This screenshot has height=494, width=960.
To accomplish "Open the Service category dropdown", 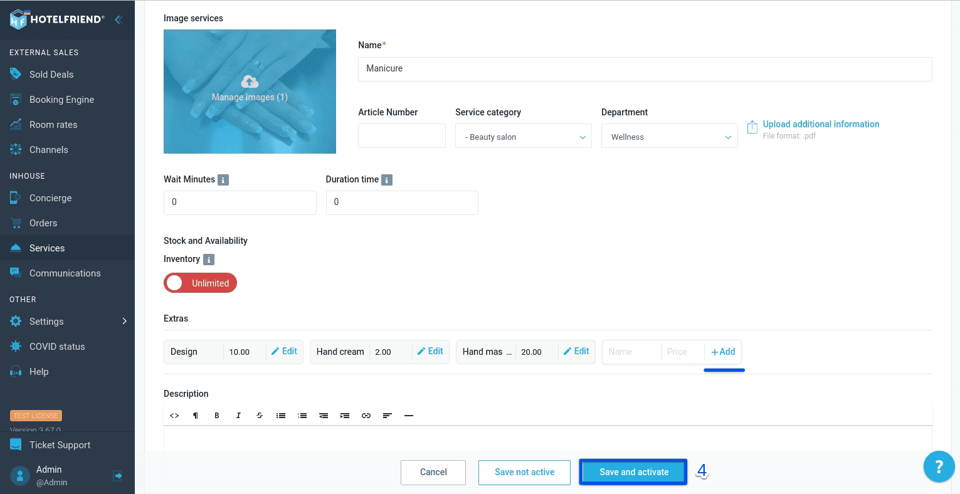I will 524,136.
